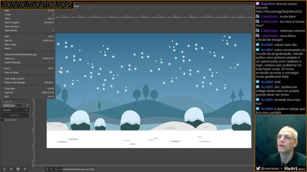Click the webcam video thumbnail
Image resolution: width=307 pixels, height=172 pixels.
280,140
